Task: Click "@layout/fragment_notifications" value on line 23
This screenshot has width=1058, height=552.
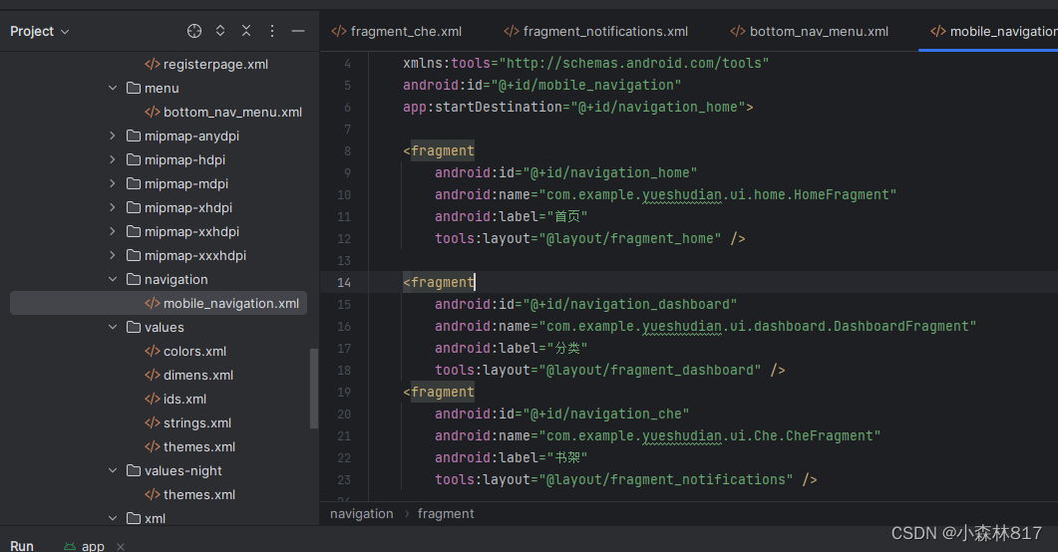Action: [665, 480]
